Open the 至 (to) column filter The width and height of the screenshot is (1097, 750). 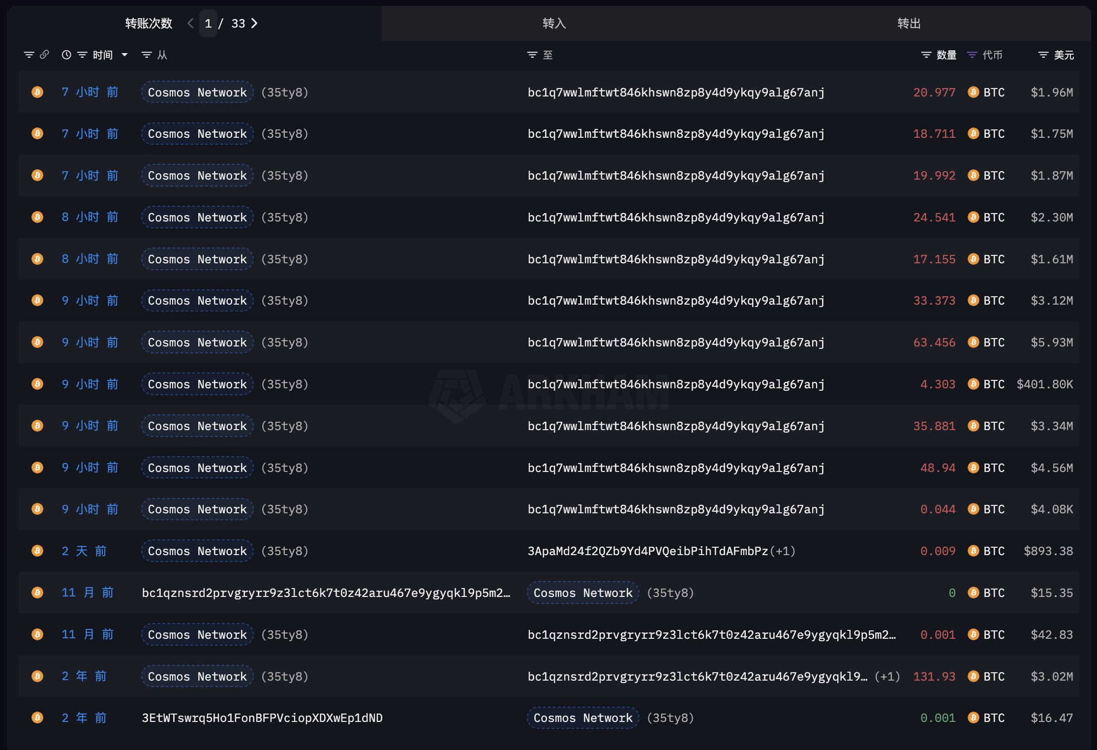532,55
